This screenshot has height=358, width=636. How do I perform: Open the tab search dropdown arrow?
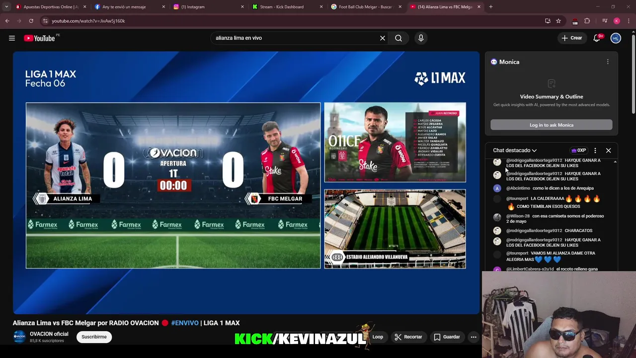pyautogui.click(x=6, y=7)
